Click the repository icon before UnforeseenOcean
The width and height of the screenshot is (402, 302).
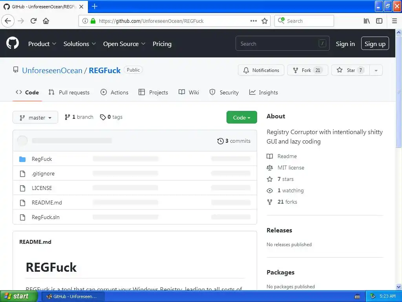pyautogui.click(x=16, y=70)
